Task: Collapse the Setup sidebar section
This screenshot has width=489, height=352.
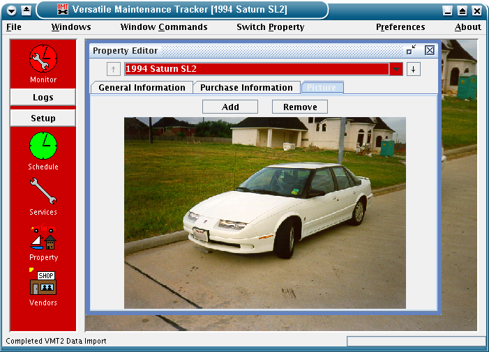Action: [43, 118]
